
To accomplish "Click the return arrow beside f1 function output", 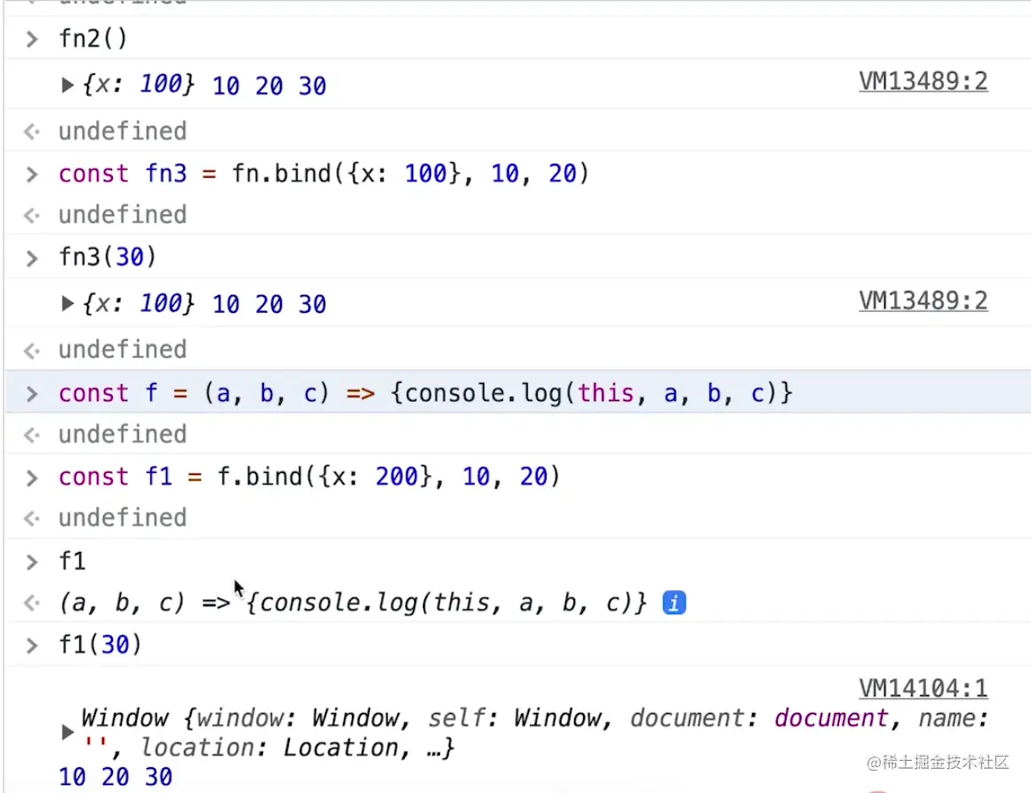I will pos(32,603).
